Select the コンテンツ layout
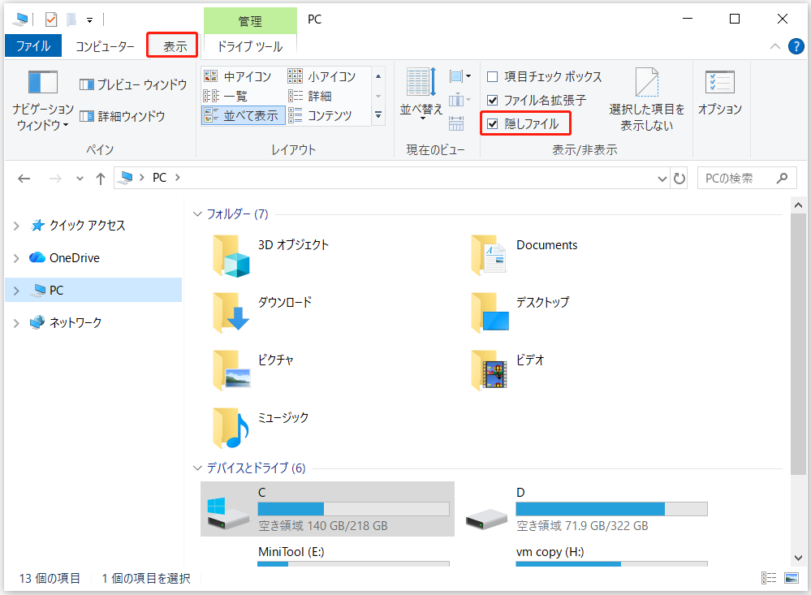This screenshot has height=595, width=811. tap(320, 115)
